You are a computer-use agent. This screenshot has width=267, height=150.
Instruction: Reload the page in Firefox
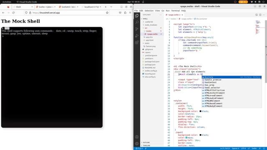(x=13, y=13)
